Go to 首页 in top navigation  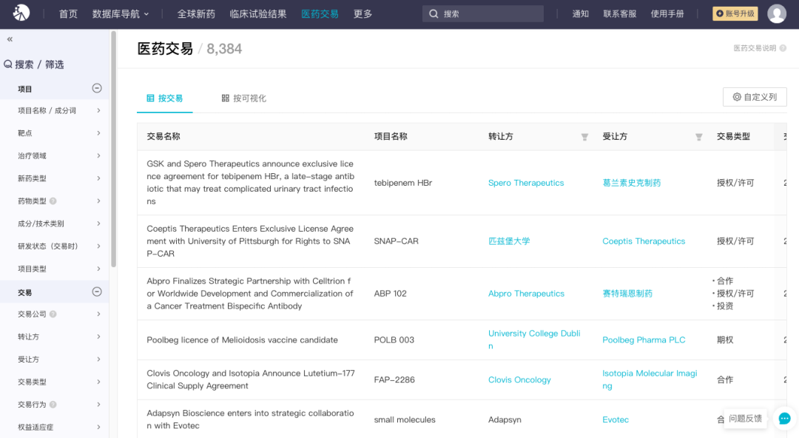68,14
